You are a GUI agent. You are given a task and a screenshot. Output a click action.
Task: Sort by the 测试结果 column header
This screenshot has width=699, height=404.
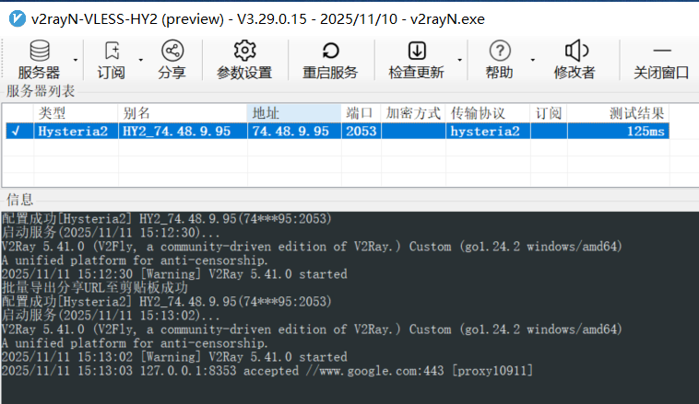click(636, 112)
